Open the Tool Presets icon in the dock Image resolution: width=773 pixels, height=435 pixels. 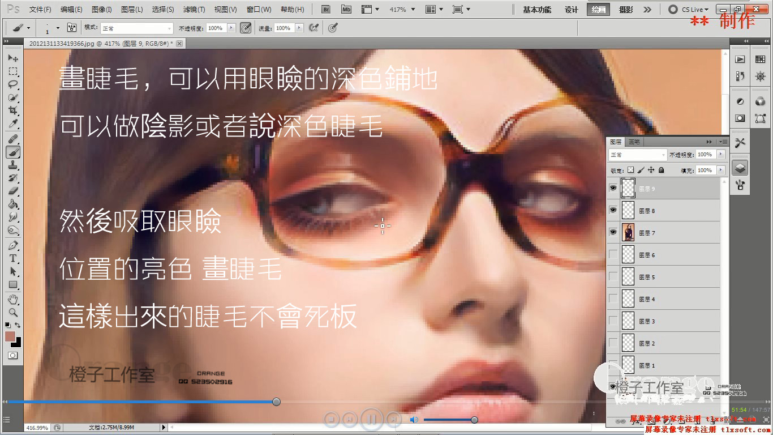[740, 143]
